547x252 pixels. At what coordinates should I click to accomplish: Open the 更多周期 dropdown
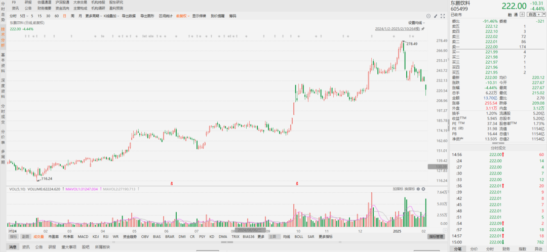[x=94, y=16]
